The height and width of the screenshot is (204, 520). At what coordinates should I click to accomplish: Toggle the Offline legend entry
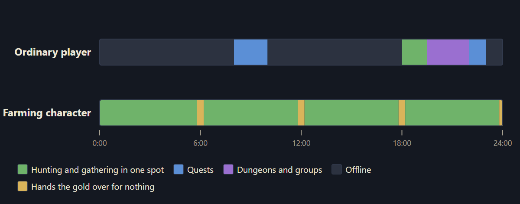pos(351,169)
